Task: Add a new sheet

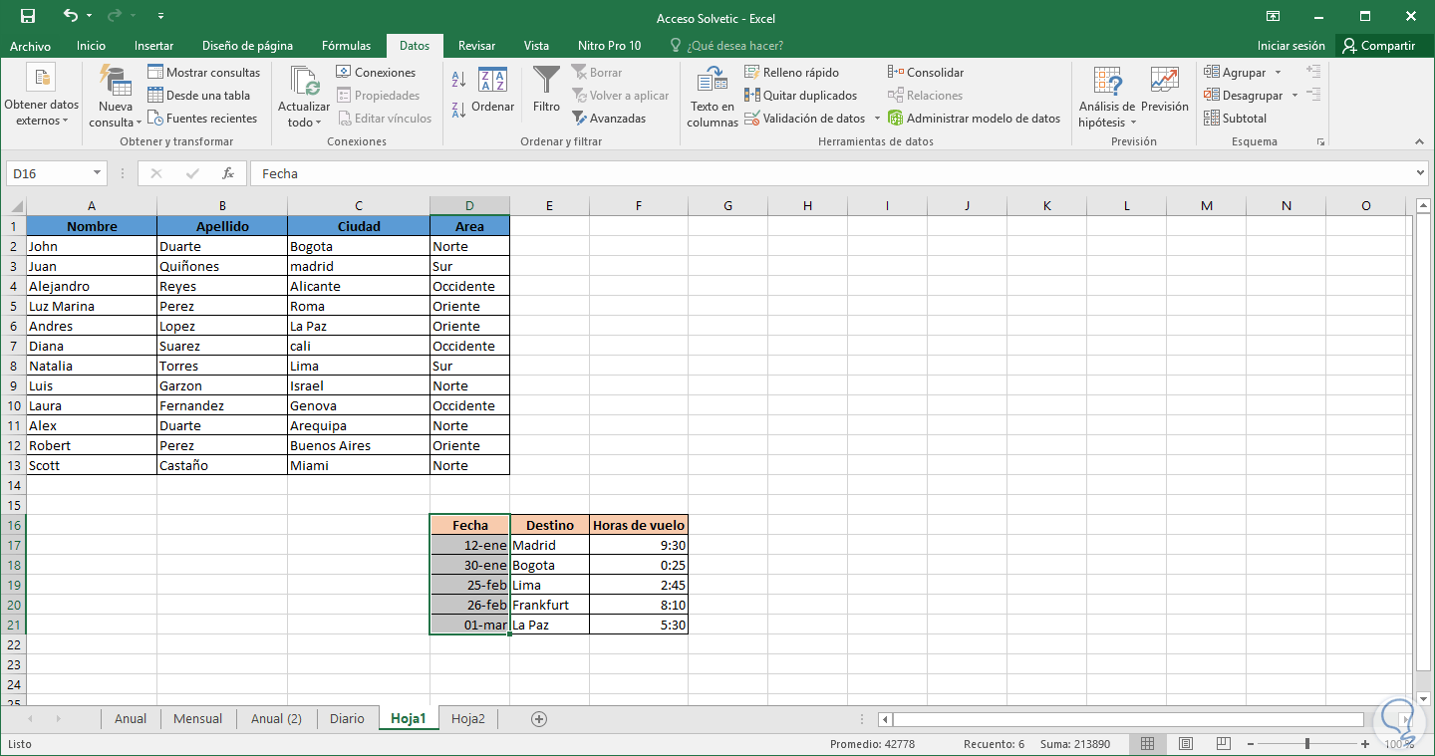Action: pos(539,718)
